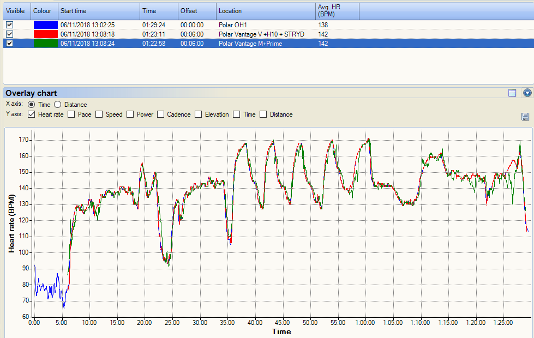Turn on Cadence in the Y axis options
534x338 pixels.
[161, 114]
